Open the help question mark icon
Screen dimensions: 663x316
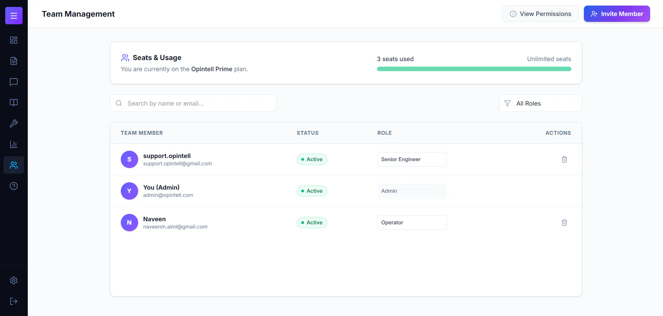(14, 186)
